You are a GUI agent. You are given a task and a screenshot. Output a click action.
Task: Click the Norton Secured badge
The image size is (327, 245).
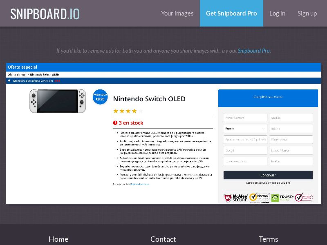[259, 198]
